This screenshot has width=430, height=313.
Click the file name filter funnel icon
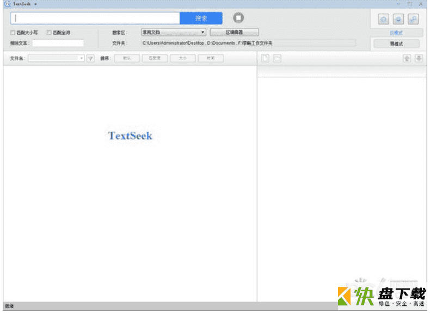(90, 58)
